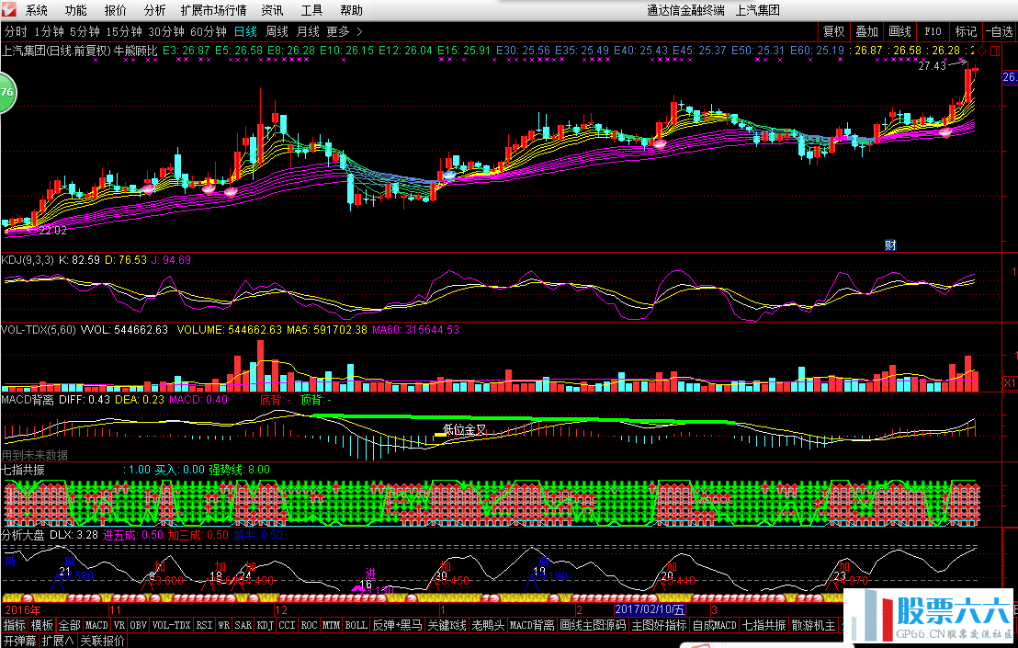
Task: Choose the 散游机主 indicator tab
Action: coord(814,625)
